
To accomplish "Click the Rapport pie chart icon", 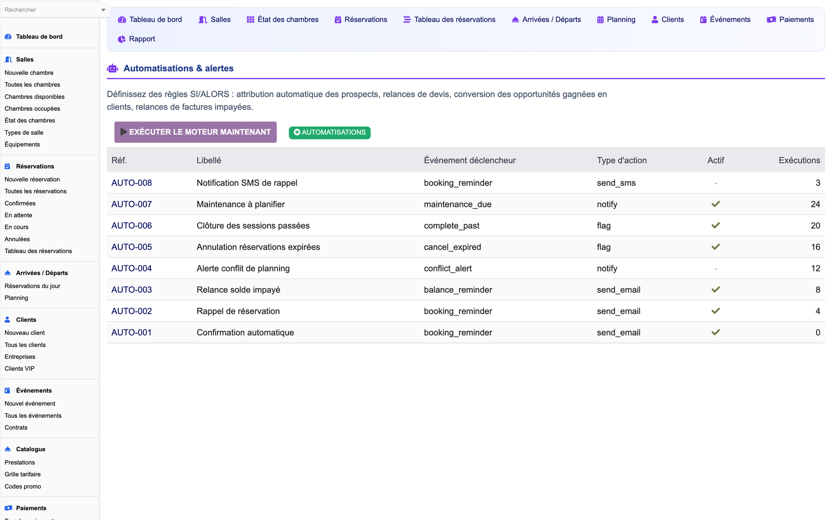I will (121, 39).
